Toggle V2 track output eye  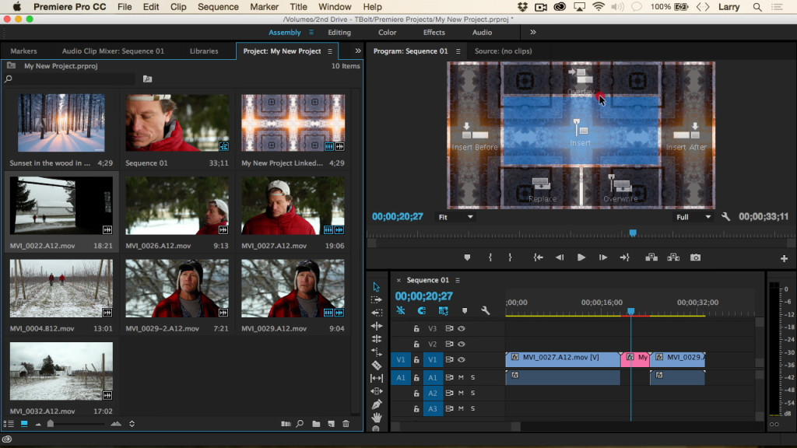(462, 344)
